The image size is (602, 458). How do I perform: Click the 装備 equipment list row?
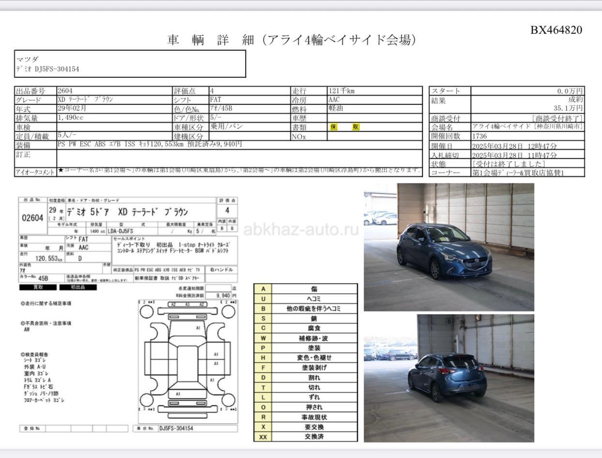pyautogui.click(x=240, y=145)
